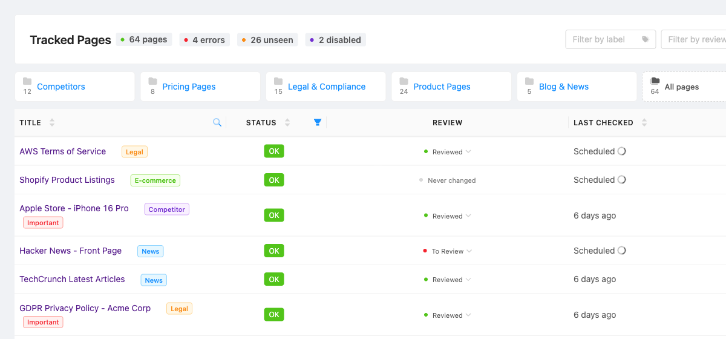This screenshot has height=339, width=726.
Task: Click the search icon in Title column
Action: tap(217, 122)
